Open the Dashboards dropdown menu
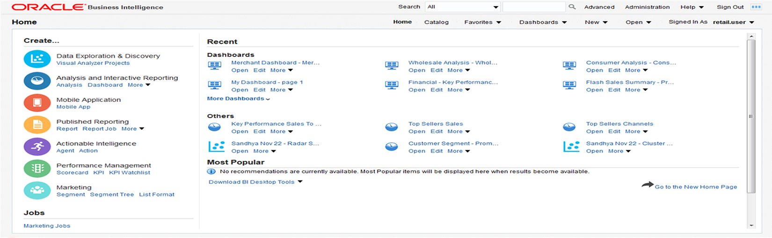The height and width of the screenshot is (238, 772). [x=543, y=22]
